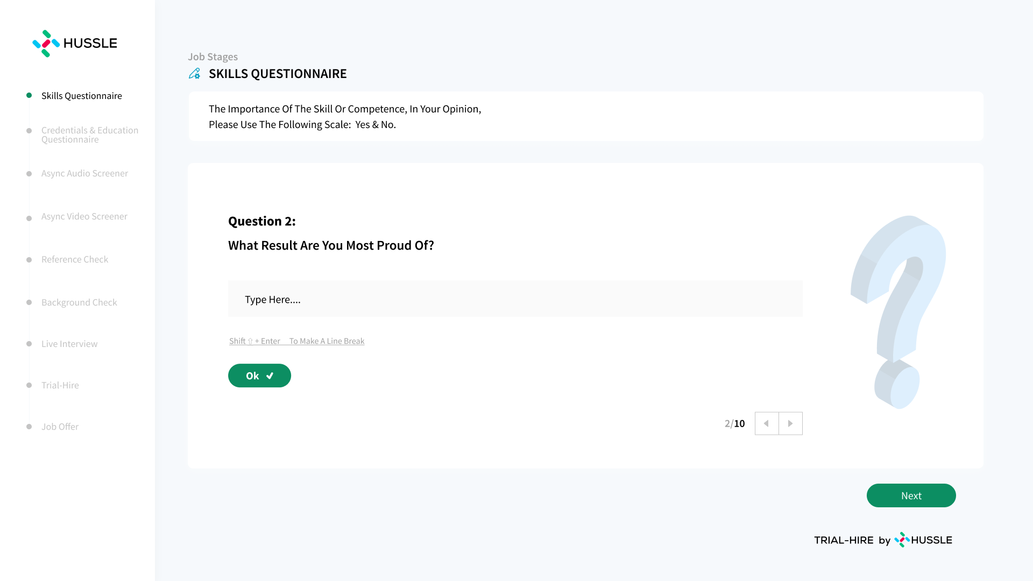The height and width of the screenshot is (581, 1033).
Task: Go to Reference Check stage
Action: pyautogui.click(x=75, y=259)
